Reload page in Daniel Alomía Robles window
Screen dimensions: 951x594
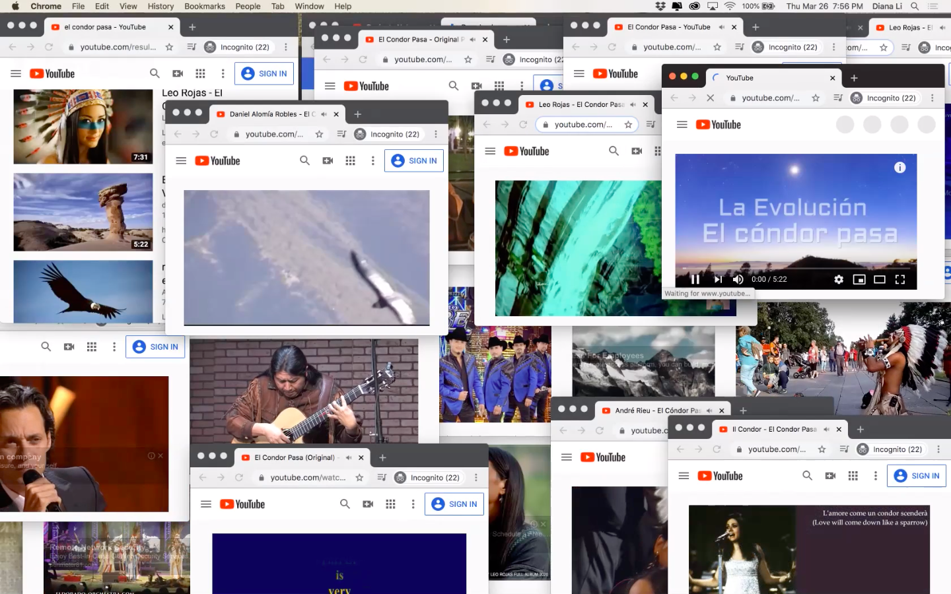[x=214, y=134]
